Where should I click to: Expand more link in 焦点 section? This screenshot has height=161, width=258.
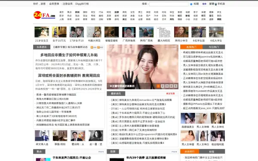[x=101, y=152]
